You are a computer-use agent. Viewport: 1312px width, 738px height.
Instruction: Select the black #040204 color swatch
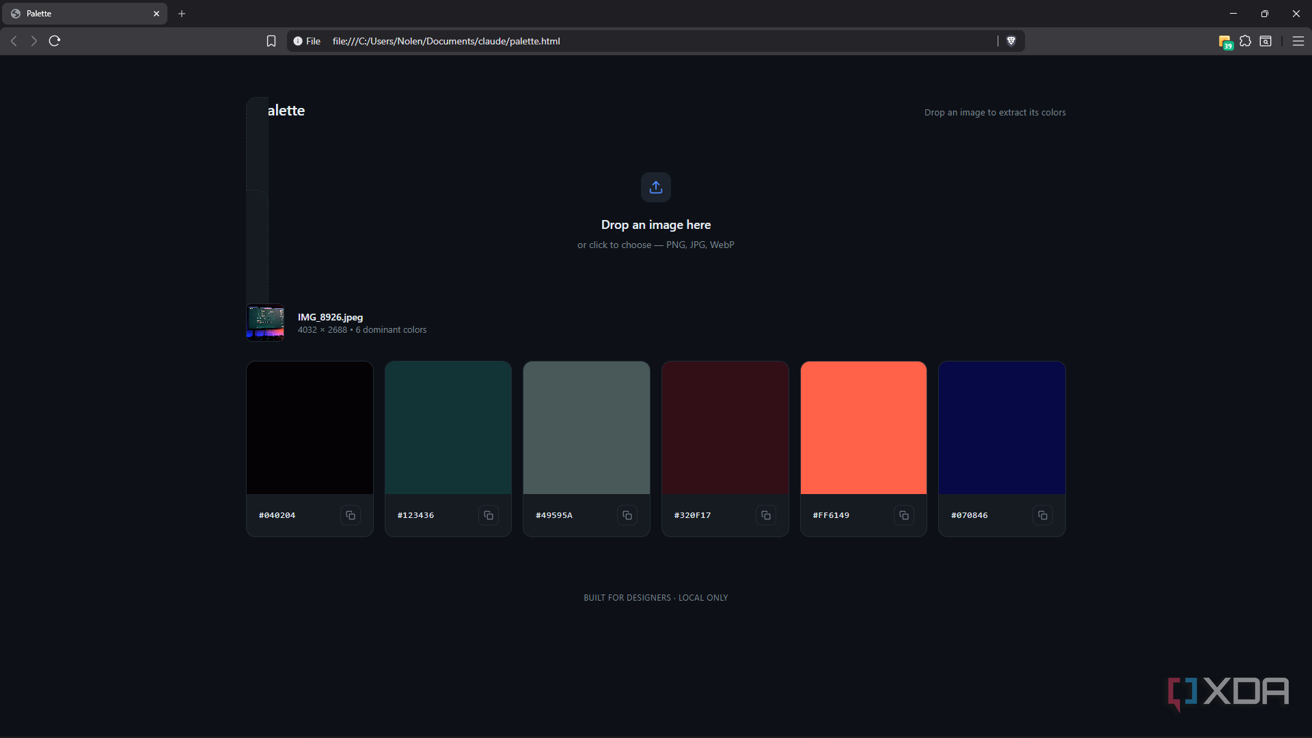(310, 428)
